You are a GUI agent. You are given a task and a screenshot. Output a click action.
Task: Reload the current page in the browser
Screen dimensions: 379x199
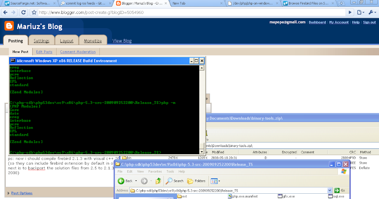pos(23,13)
